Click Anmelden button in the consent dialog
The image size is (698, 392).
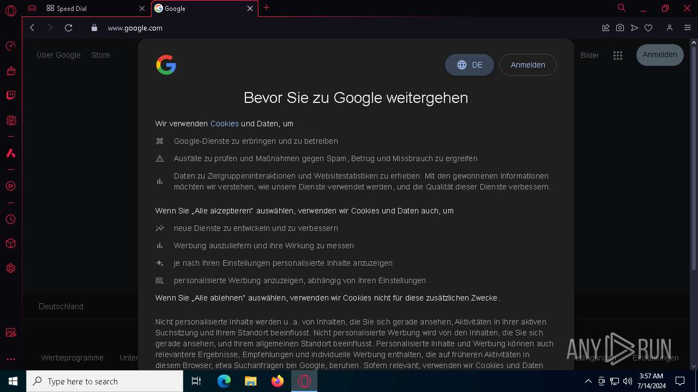point(528,65)
